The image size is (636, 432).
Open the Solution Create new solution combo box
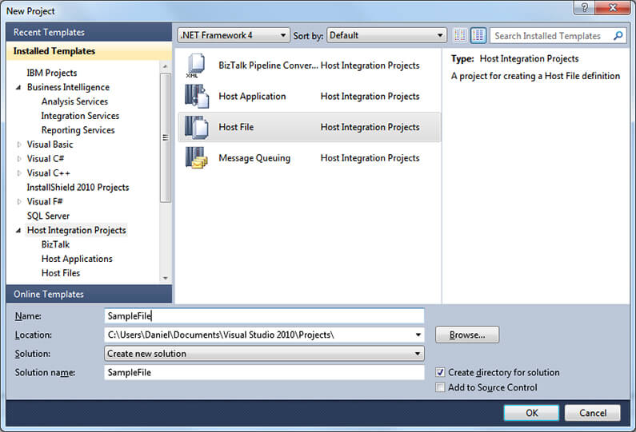point(265,354)
